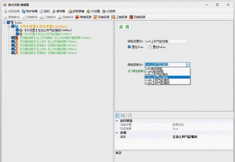The width and height of the screenshot is (235, 162).
Task: Click diamond icon of 左边上料气缸缩回 row
Action: point(21,30)
